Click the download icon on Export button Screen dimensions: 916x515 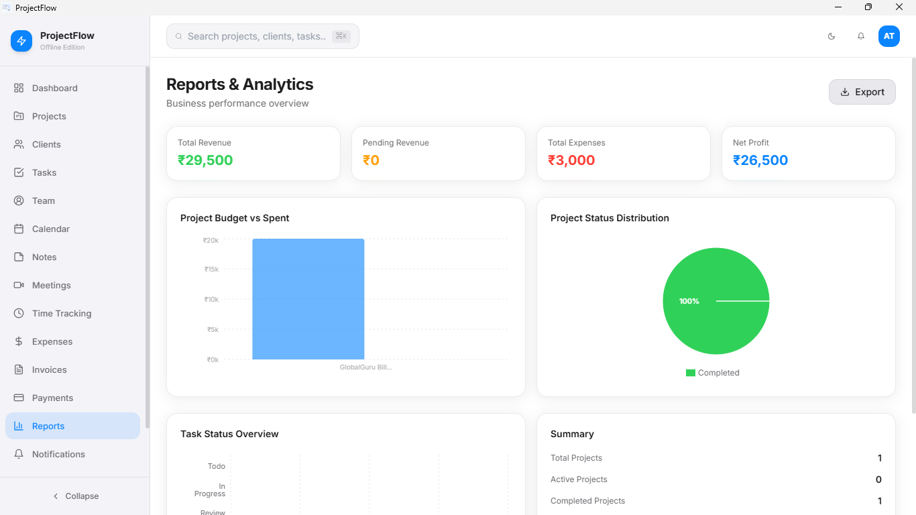tap(845, 92)
